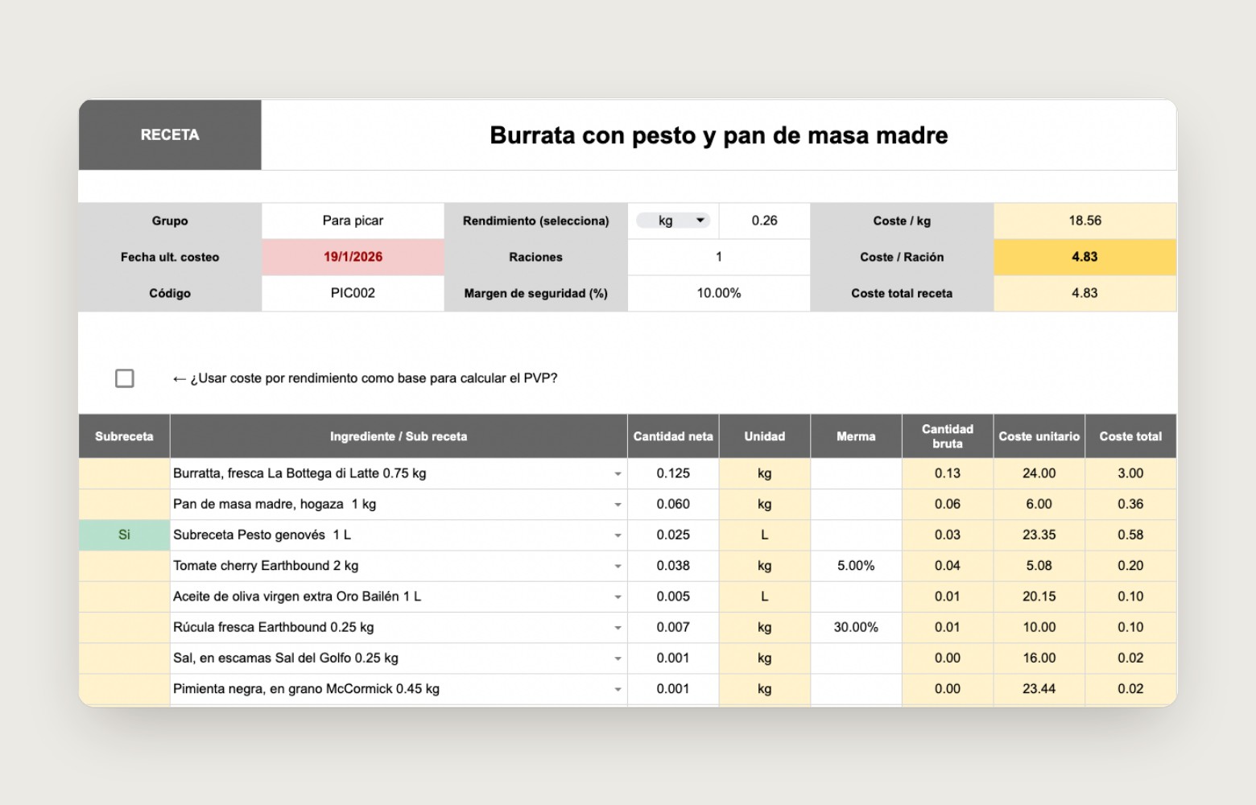Click the Unidad column header
The image size is (1256, 805).
(764, 436)
